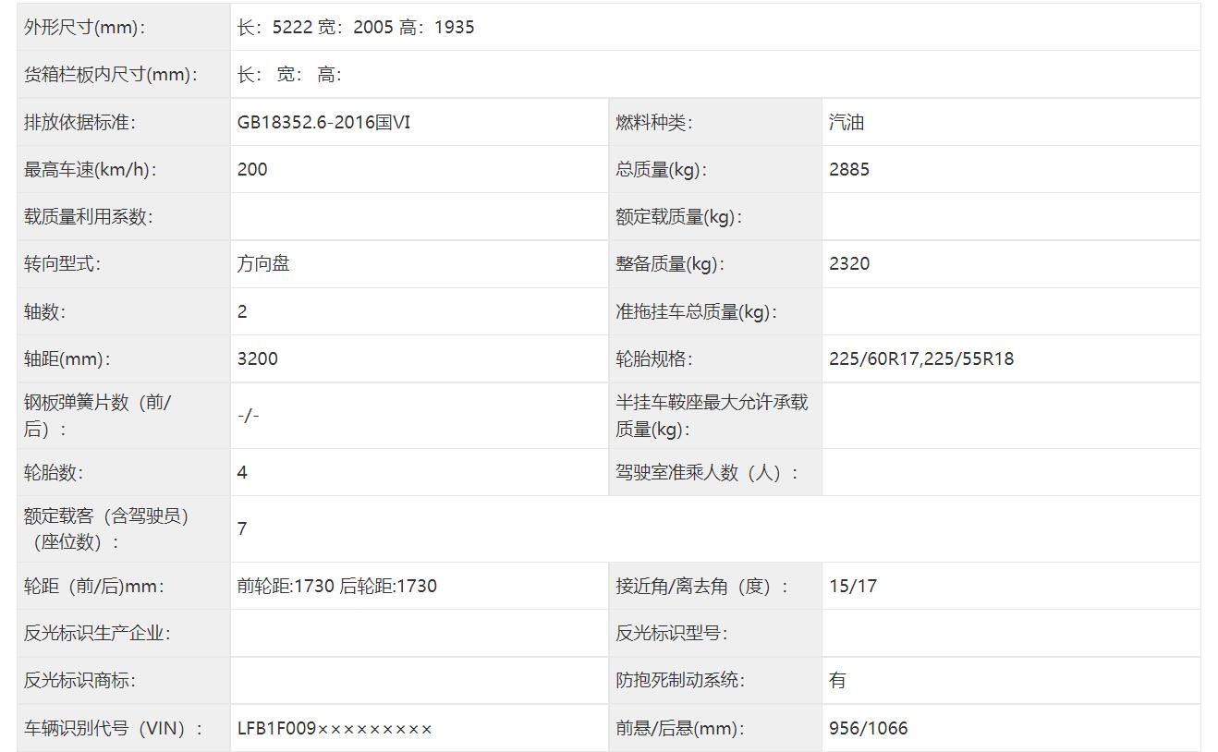
Task: Select the max speed value 200
Action: pyautogui.click(x=252, y=169)
